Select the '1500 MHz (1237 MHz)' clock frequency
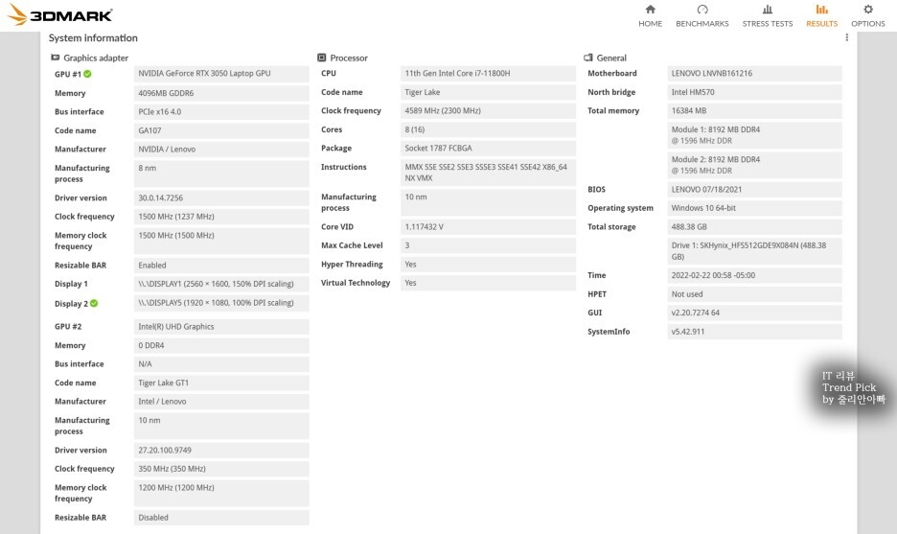897x534 pixels. point(221,217)
